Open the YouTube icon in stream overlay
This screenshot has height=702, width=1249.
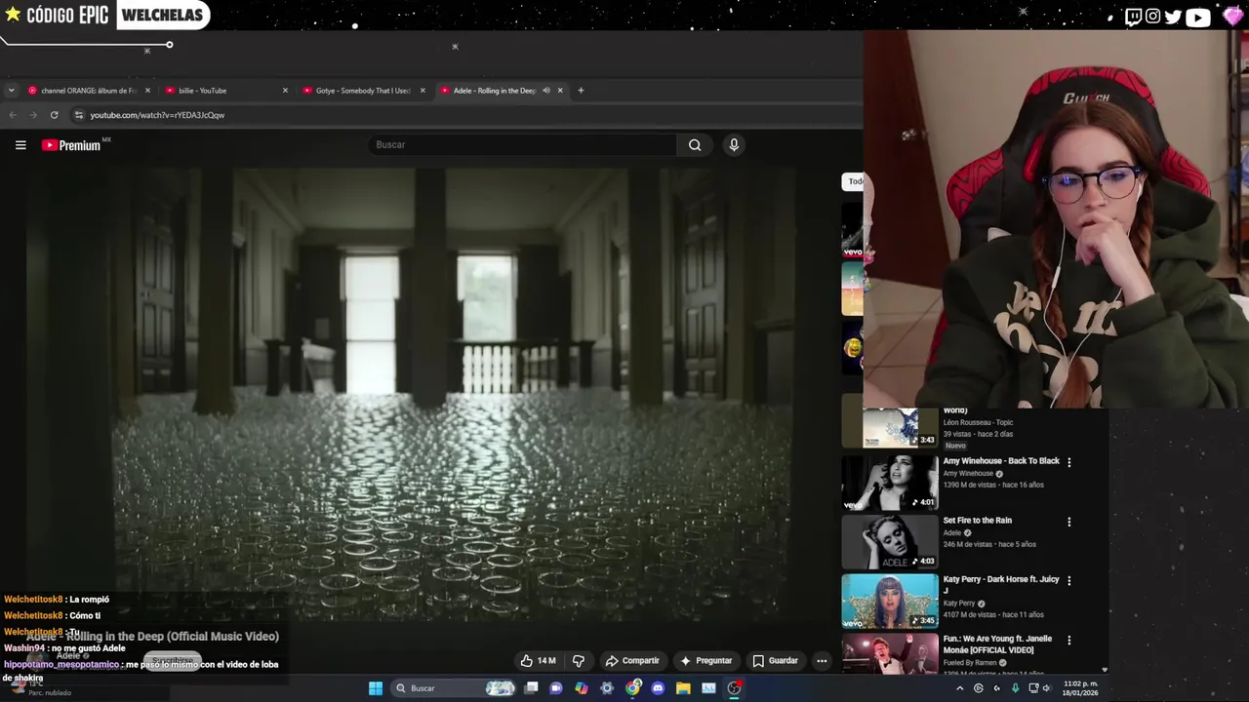tap(1197, 17)
